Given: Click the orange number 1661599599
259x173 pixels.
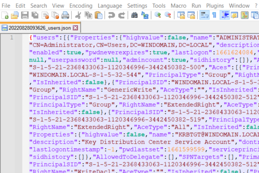Looking at the screenshot, I should 186,149.
